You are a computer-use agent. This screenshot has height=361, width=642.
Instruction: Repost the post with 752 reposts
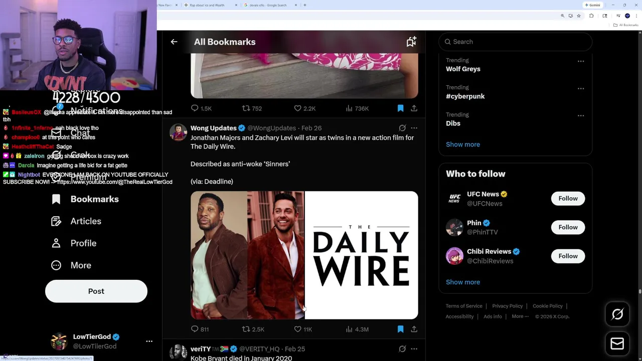[x=252, y=108]
